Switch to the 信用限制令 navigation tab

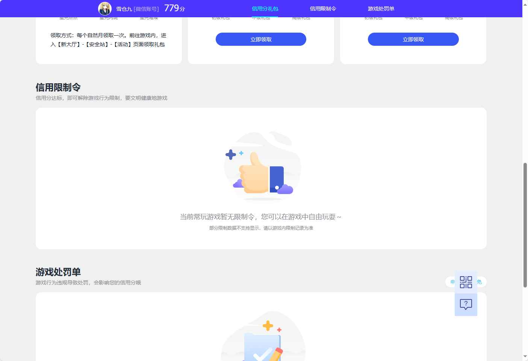tap(323, 8)
